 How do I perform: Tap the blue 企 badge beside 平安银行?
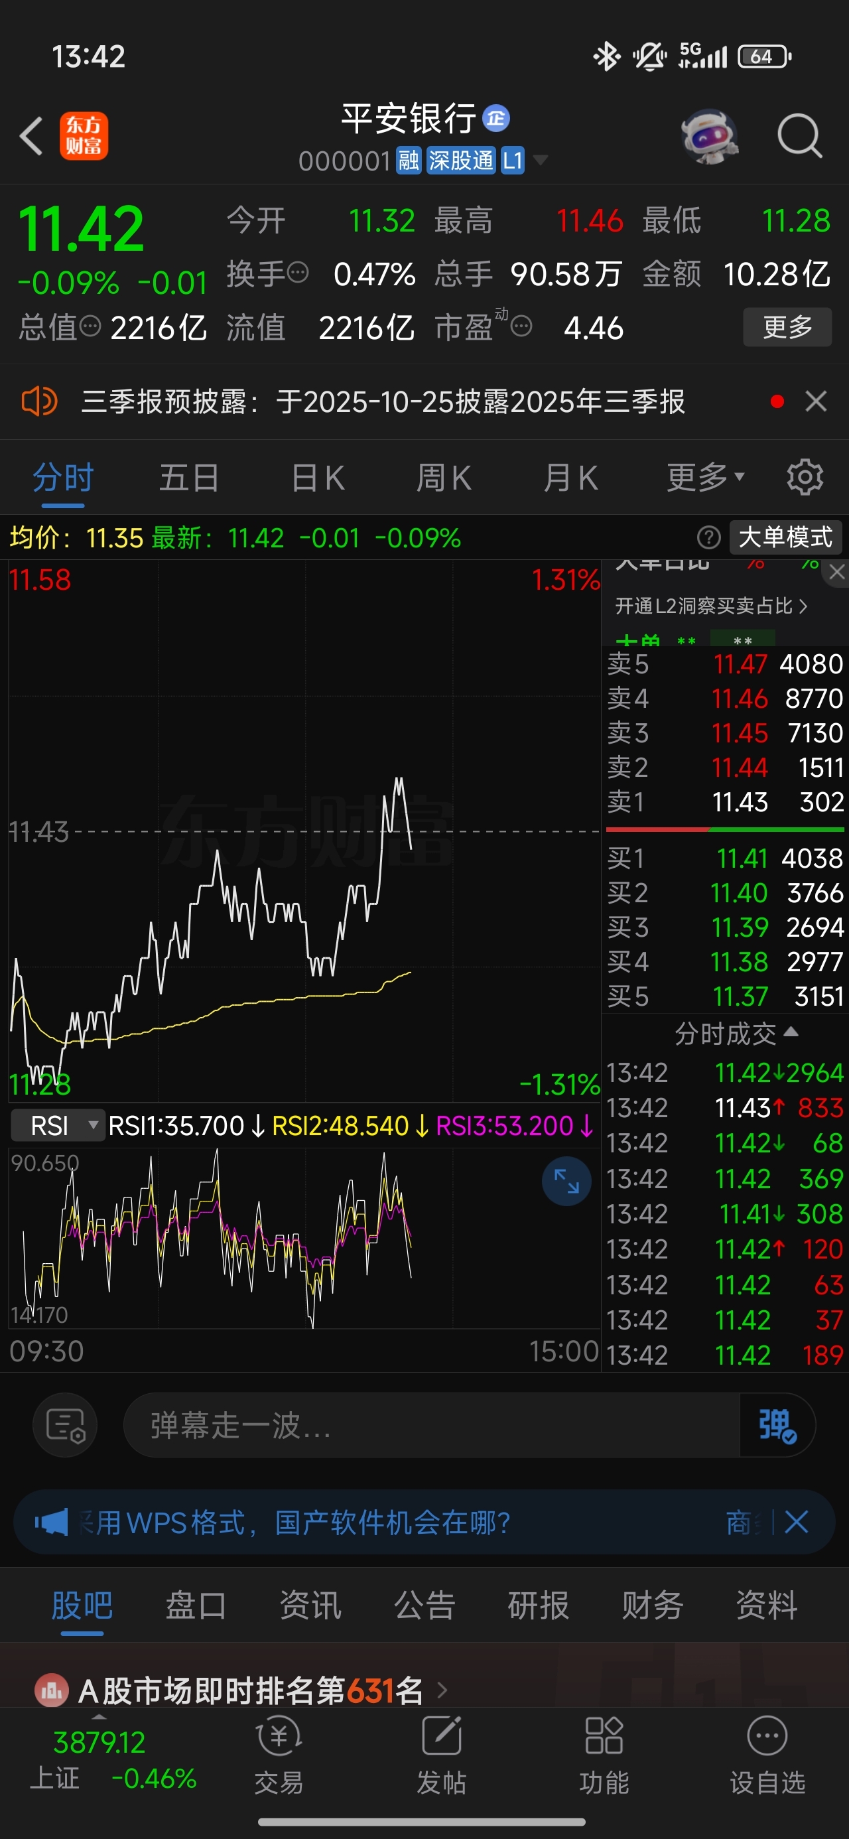click(496, 118)
